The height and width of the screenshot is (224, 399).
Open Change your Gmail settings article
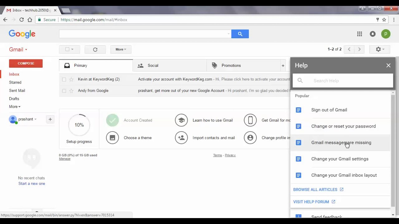tap(340, 159)
